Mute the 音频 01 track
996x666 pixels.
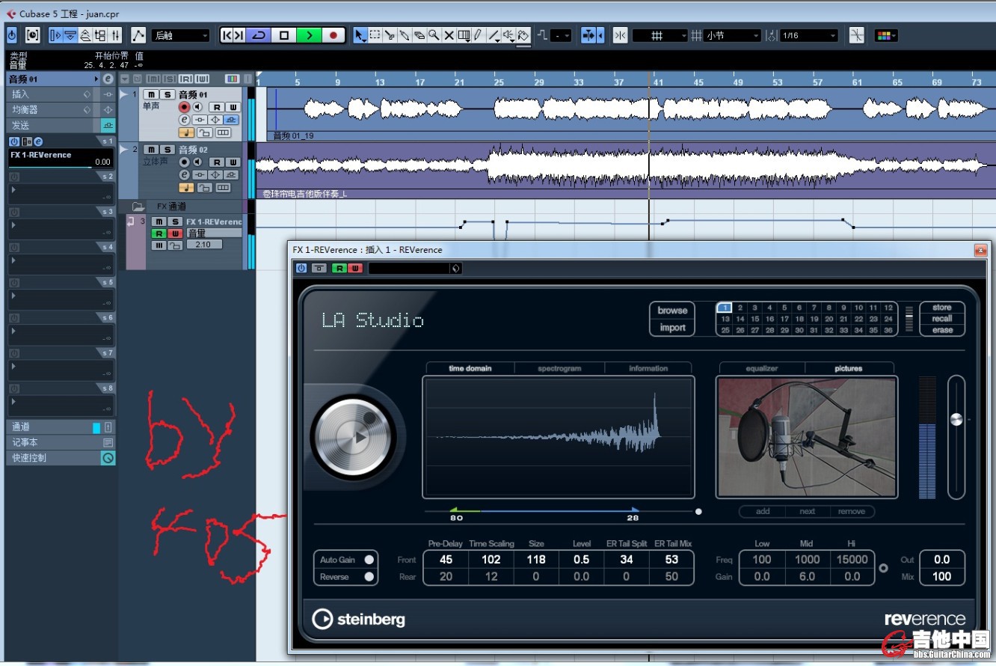151,94
